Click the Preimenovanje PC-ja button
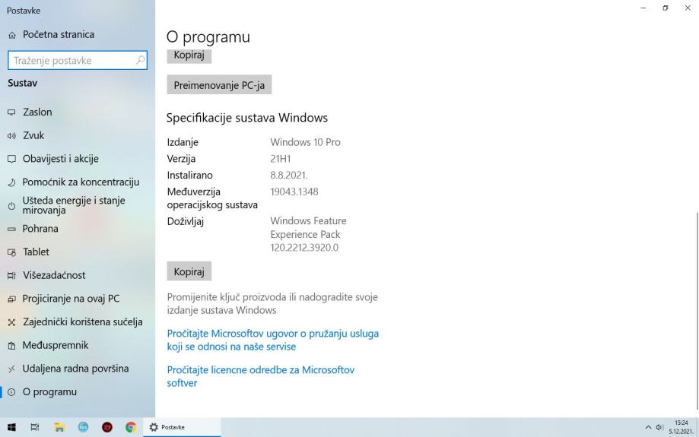This screenshot has width=699, height=437. click(219, 84)
